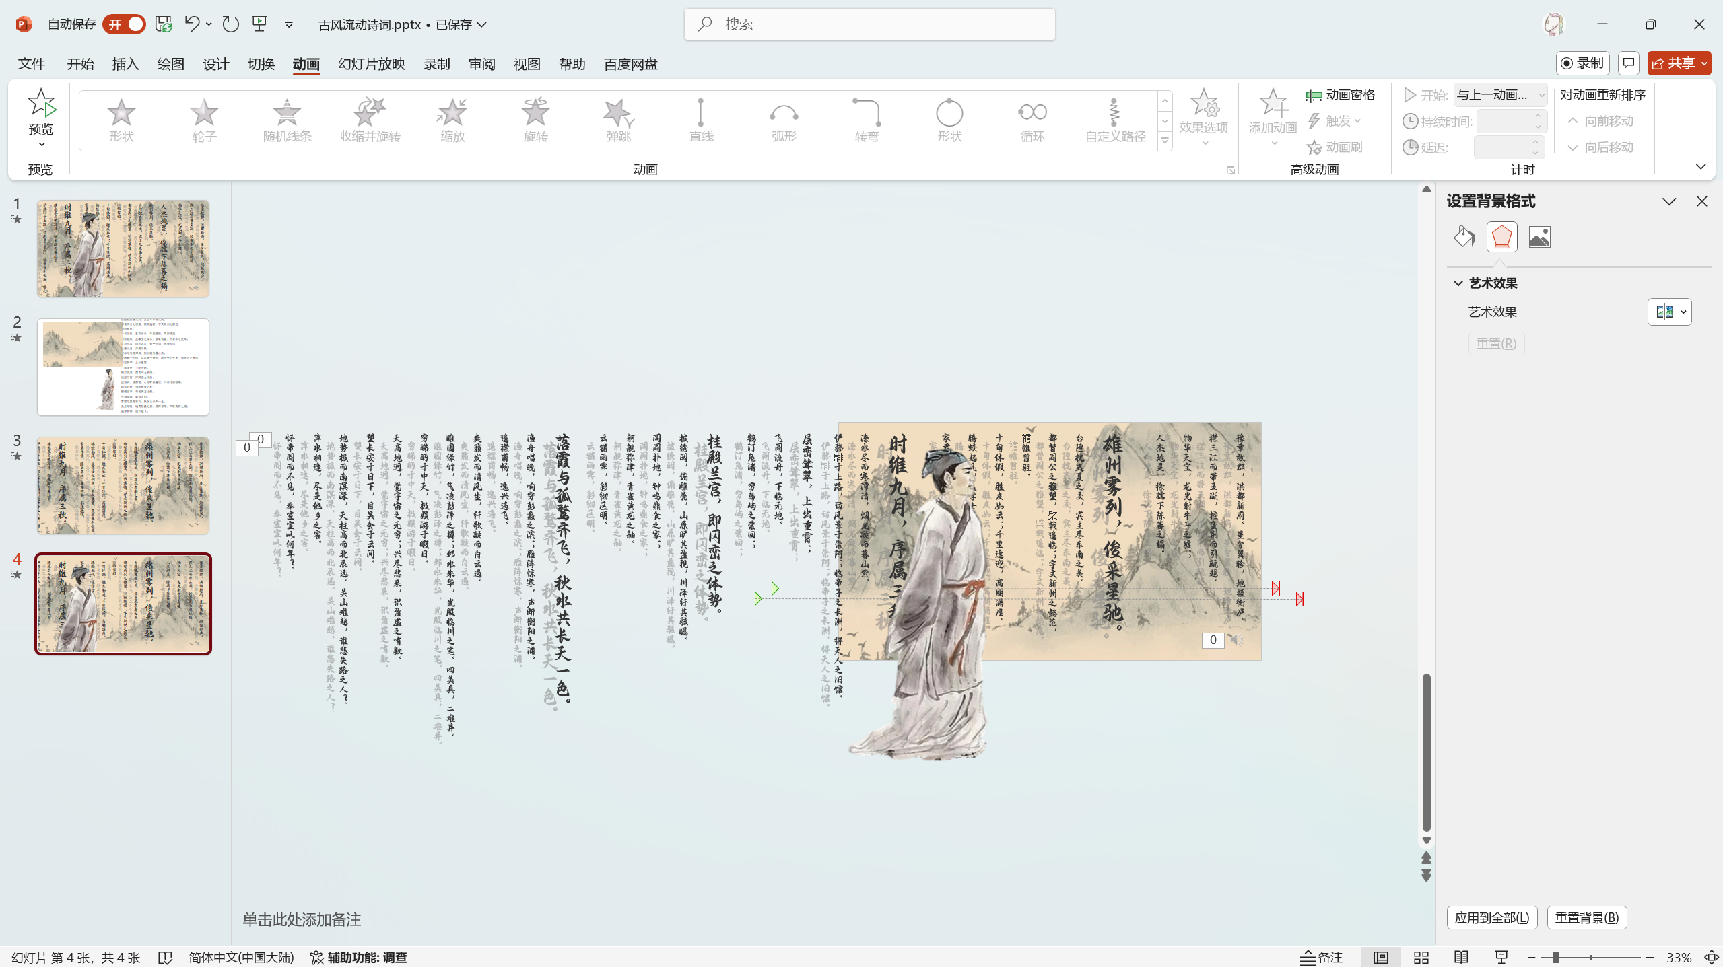Switch to the 幻灯片放映 tab
The height and width of the screenshot is (967, 1723).
[371, 64]
